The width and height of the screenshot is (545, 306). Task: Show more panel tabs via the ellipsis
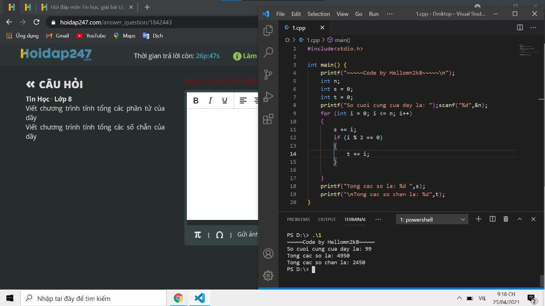tap(378, 219)
